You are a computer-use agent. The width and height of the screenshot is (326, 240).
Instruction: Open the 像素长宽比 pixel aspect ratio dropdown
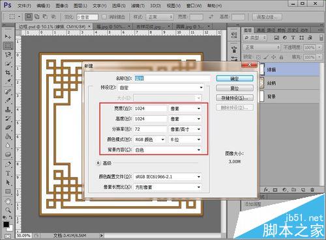(x=168, y=187)
